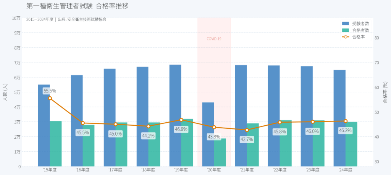Select the 42.7% pass rate label

[x=247, y=139]
